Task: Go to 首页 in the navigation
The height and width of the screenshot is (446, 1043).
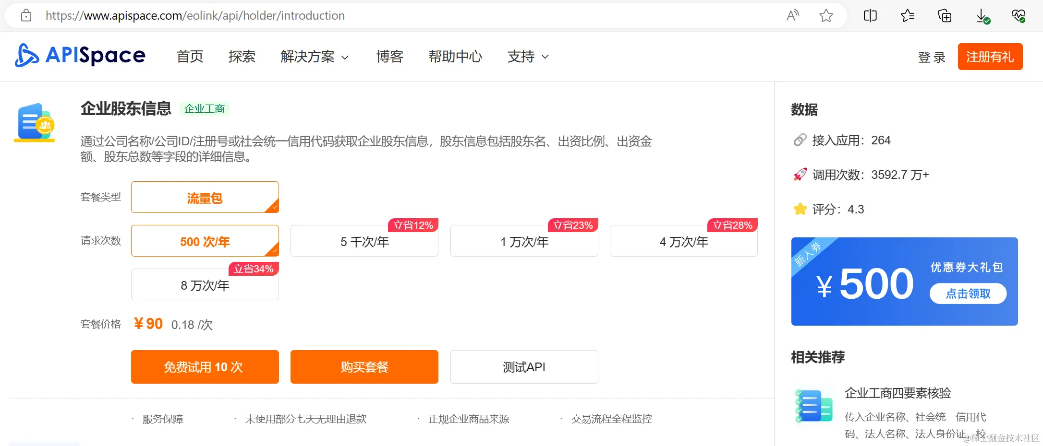Action: pos(190,57)
